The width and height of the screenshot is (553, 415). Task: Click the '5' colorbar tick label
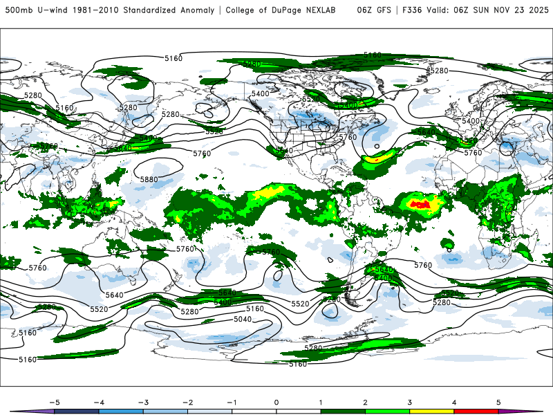coord(498,403)
